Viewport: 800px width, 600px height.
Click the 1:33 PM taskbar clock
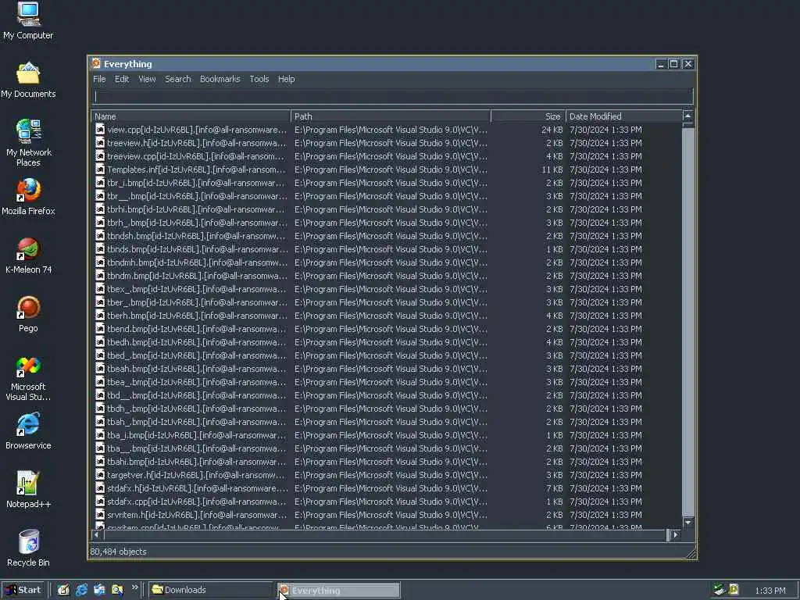point(770,591)
